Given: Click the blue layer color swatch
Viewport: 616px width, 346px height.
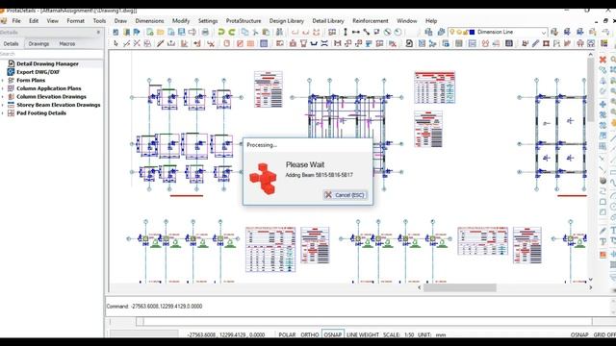Looking at the screenshot, I should point(472,32).
